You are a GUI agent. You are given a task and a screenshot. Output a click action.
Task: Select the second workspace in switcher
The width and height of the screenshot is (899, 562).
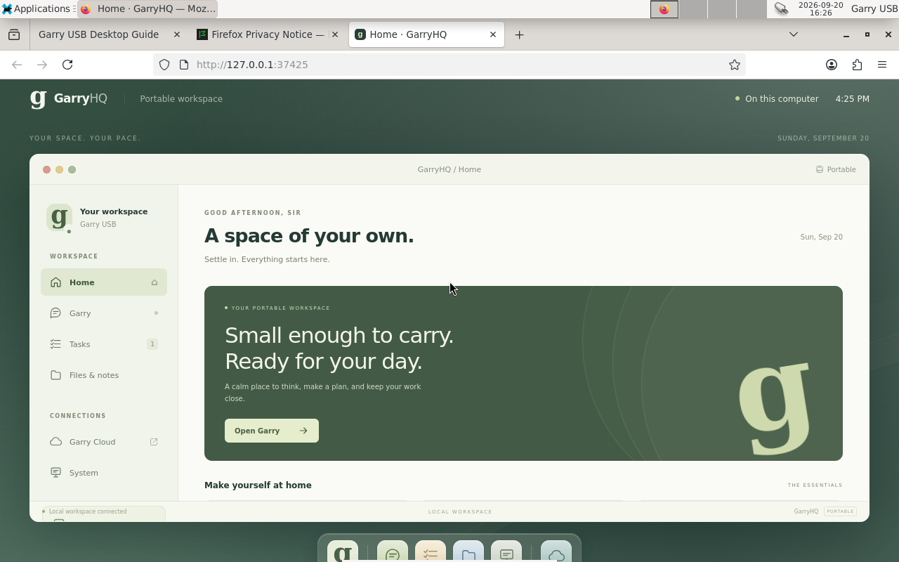(694, 9)
